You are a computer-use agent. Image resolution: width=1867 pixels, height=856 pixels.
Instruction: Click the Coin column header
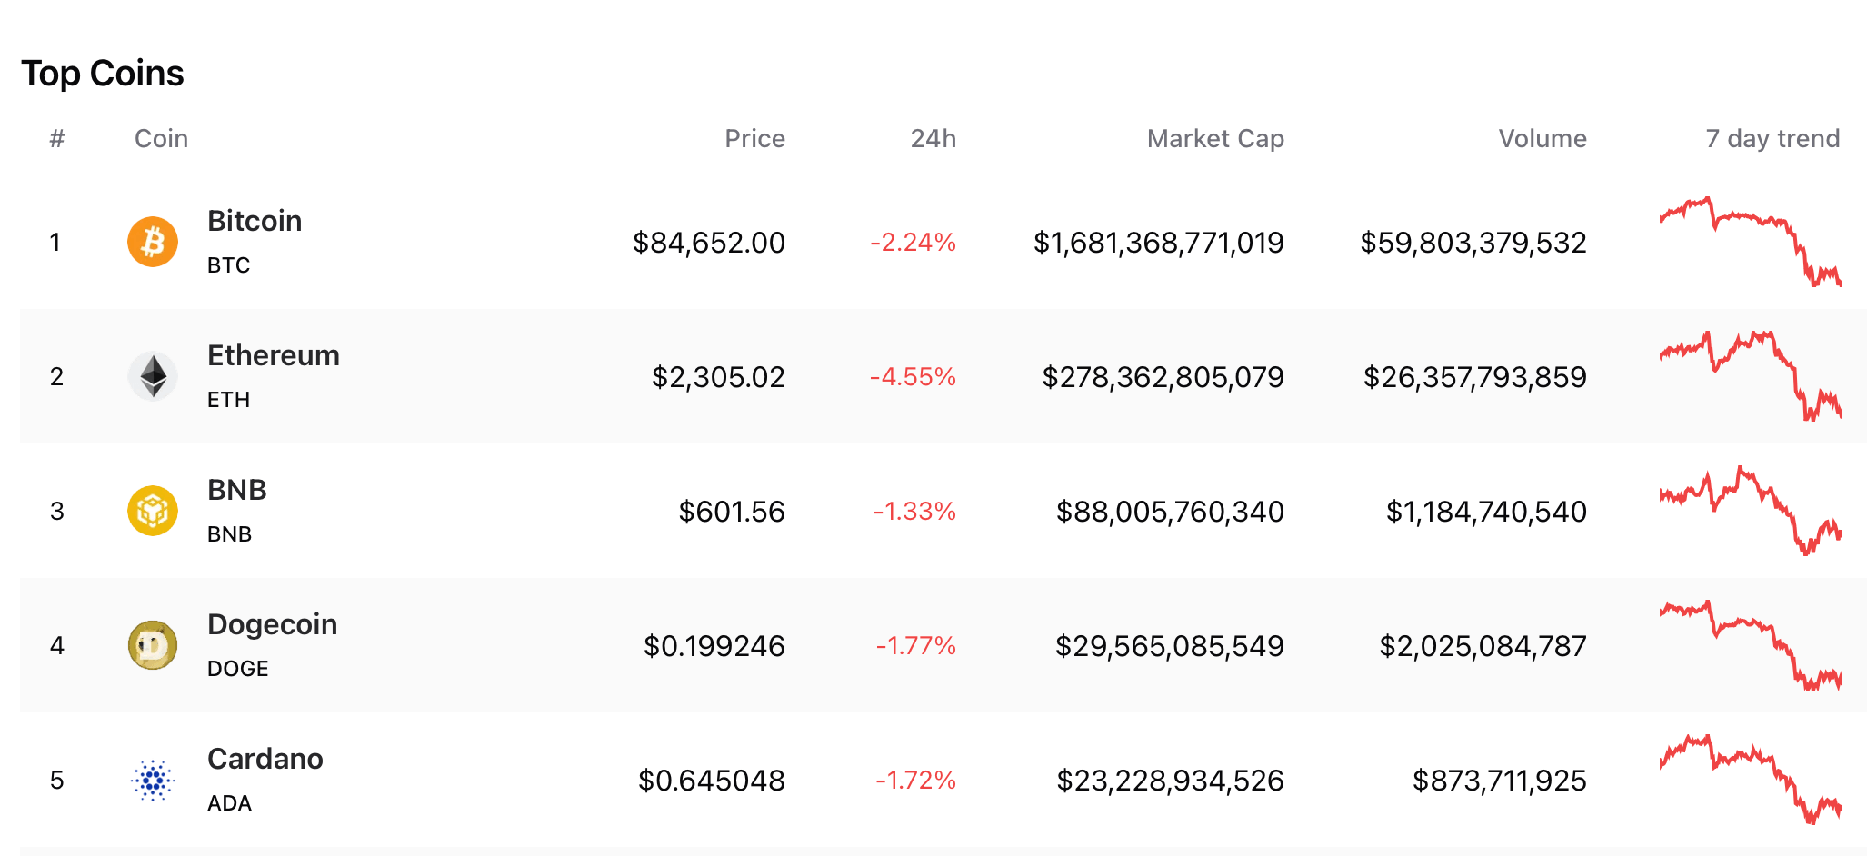[161, 138]
